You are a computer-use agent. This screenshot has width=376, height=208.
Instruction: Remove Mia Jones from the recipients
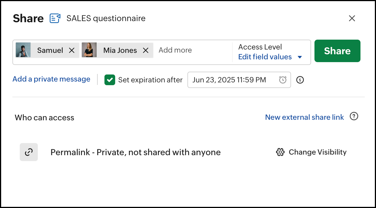(146, 50)
